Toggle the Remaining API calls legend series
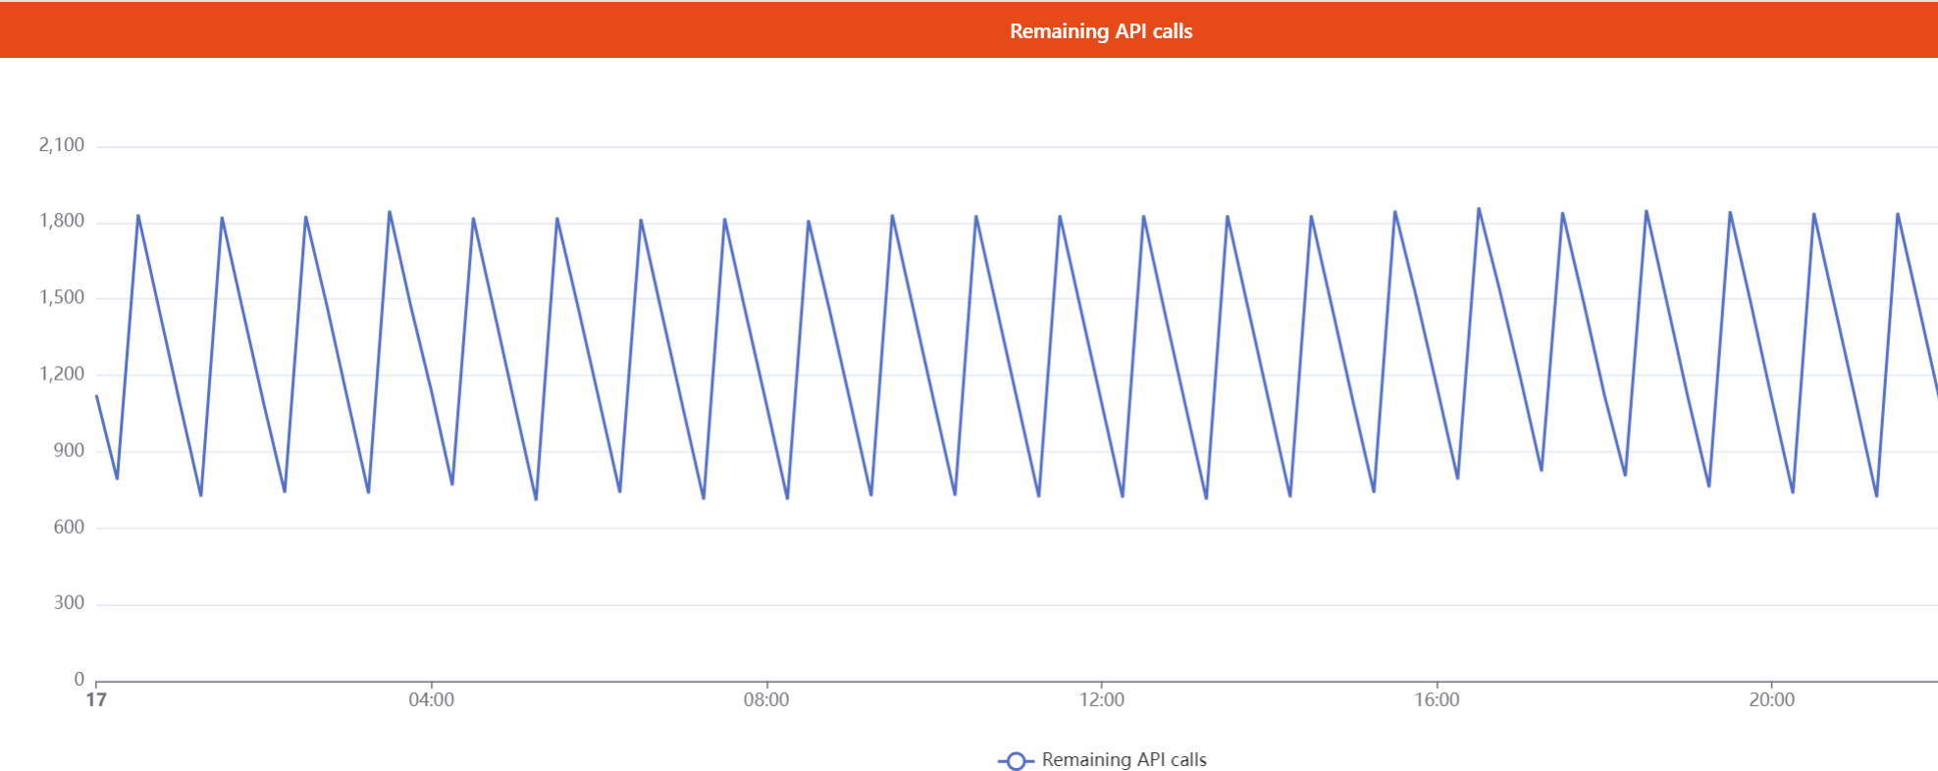 (x=1102, y=760)
